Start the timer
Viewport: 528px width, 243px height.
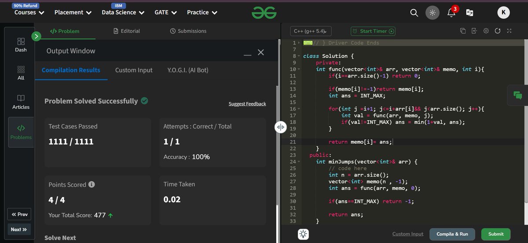click(373, 31)
